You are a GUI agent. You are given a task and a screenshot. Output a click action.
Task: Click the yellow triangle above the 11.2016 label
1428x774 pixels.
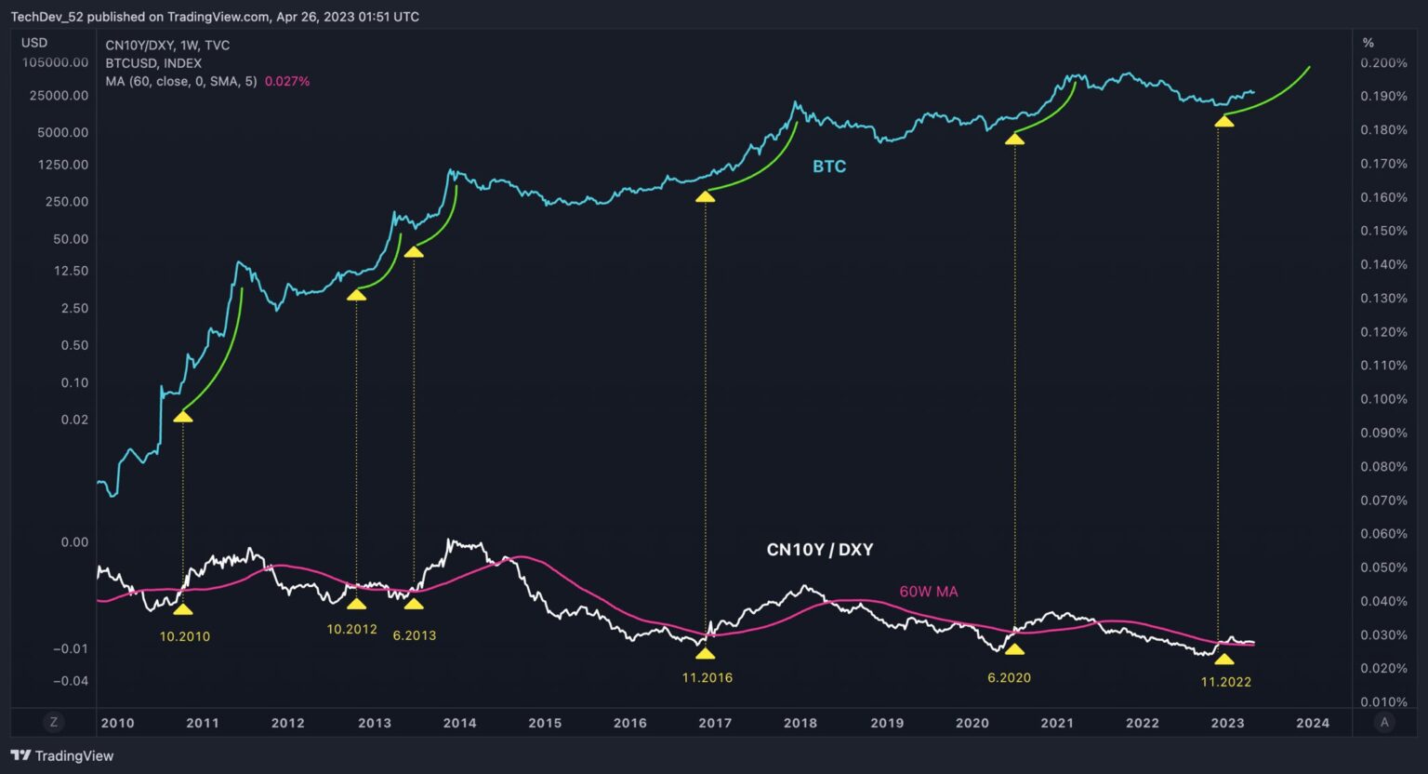click(706, 653)
